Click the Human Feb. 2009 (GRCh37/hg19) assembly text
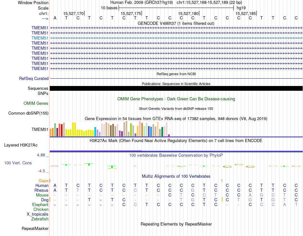Image resolution: width=303 pixels, height=236 pixels. (141, 3)
